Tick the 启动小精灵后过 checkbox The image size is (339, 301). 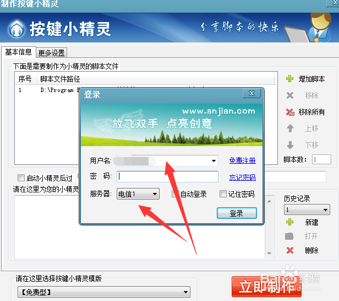click(21, 178)
